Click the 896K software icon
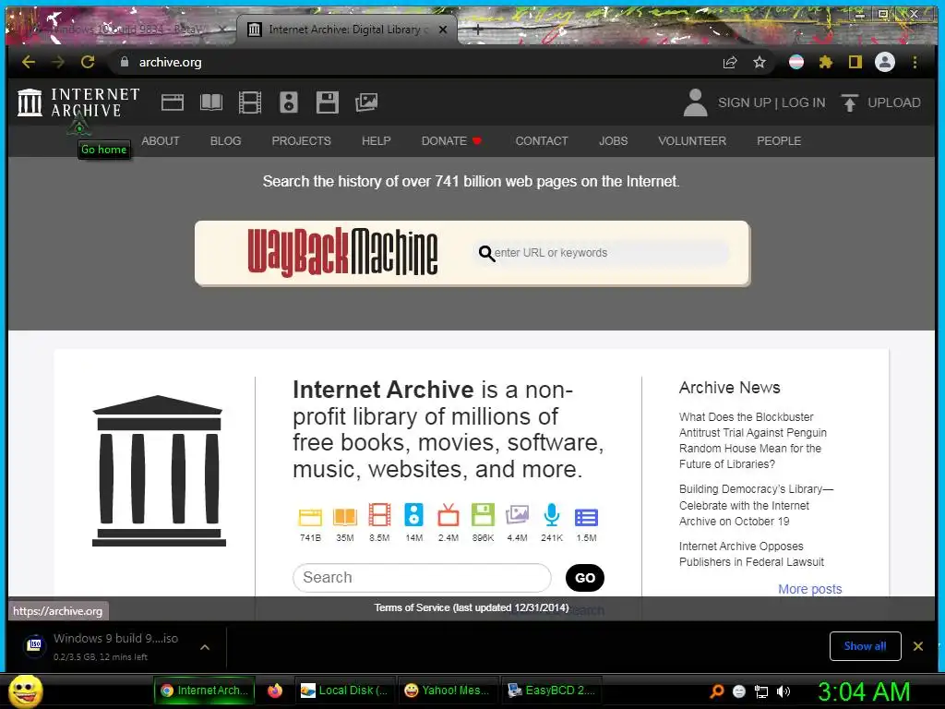 coord(483,515)
